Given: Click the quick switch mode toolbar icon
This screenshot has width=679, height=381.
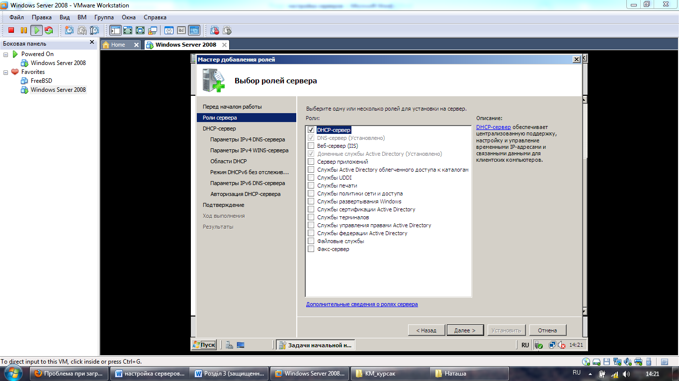Looking at the screenshot, I should click(128, 30).
